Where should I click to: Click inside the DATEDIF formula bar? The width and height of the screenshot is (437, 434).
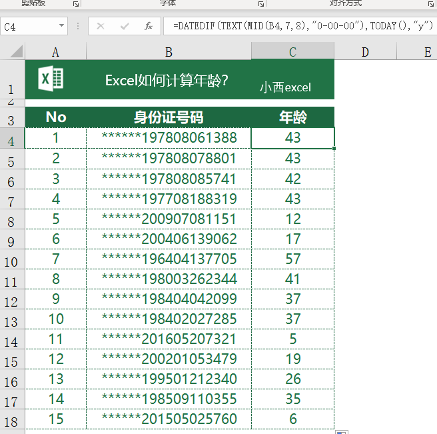click(x=300, y=27)
